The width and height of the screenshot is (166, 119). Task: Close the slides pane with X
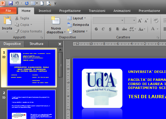60,44
